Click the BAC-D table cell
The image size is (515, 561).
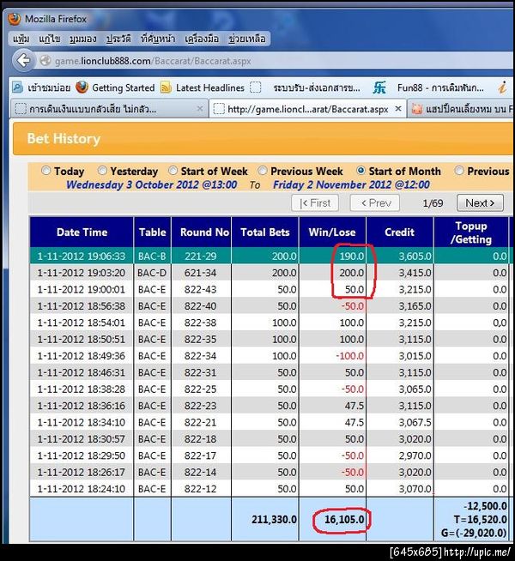click(x=152, y=273)
